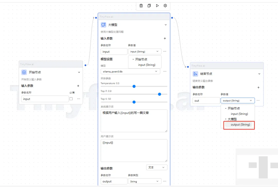Click the Top P slider handle
The width and height of the screenshot is (278, 187).
coord(159,94)
